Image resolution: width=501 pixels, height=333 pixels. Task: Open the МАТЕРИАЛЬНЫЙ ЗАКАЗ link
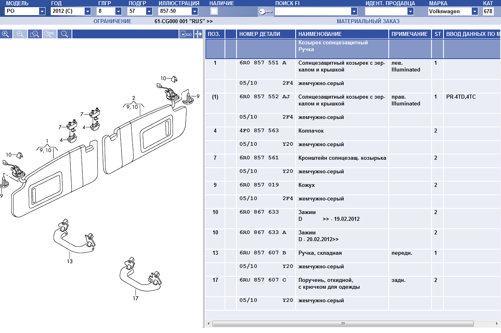pyautogui.click(x=368, y=21)
